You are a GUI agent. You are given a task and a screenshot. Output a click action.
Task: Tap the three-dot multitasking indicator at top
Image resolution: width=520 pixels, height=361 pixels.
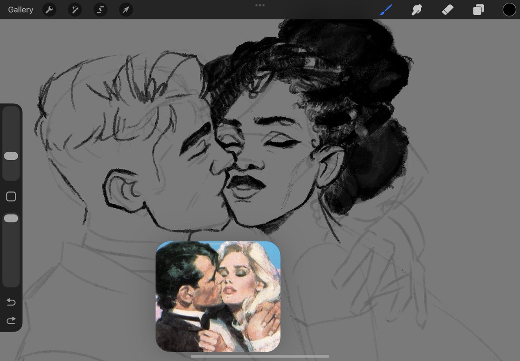(260, 5)
